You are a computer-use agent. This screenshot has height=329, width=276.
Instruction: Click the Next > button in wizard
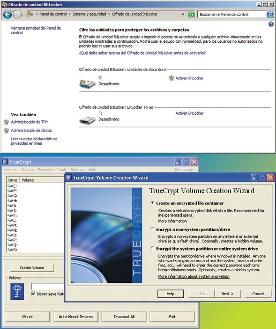(x=227, y=294)
